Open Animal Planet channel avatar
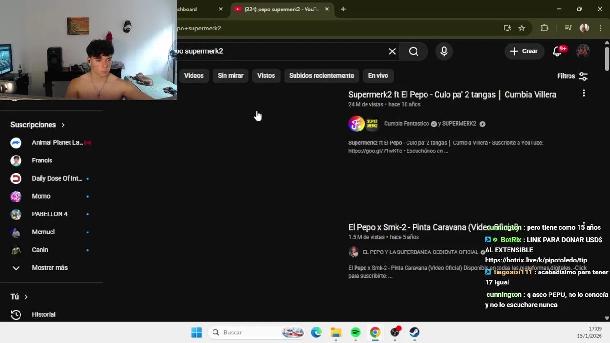610x343 pixels. click(x=16, y=143)
